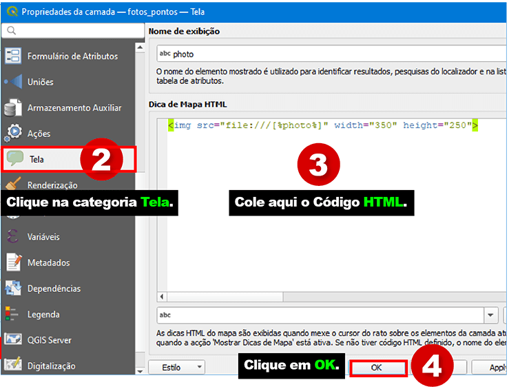Open the Digitalização pencil icon
Viewport: 509px width, 389px height.
pyautogui.click(x=13, y=365)
